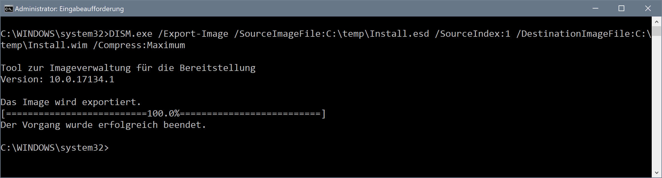Image resolution: width=662 pixels, height=178 pixels.
Task: Click the Version: 10.0.17134.1 line
Action: pos(57,79)
